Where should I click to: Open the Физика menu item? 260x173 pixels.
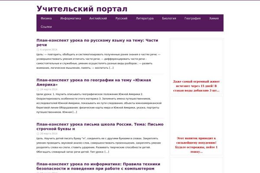46,18
